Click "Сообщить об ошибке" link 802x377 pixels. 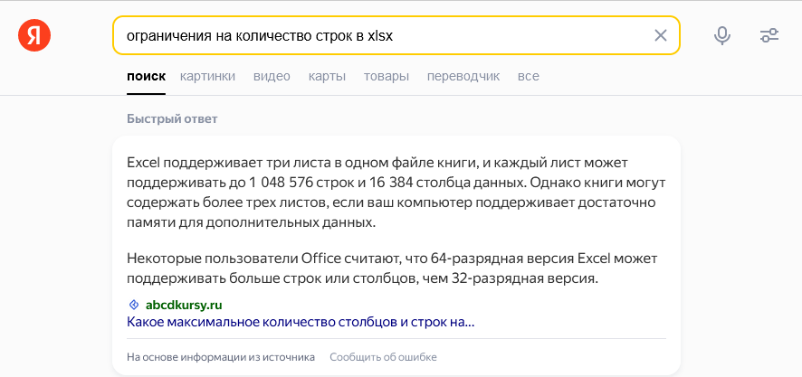coord(383,357)
